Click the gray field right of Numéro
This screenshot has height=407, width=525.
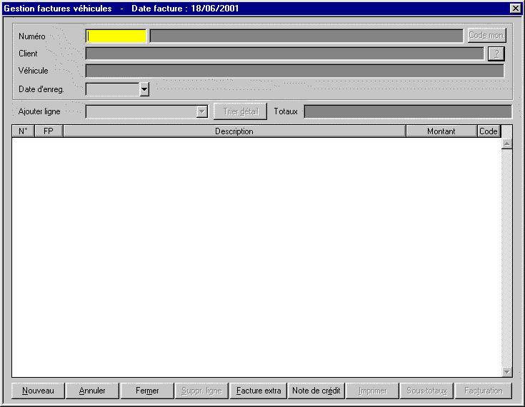306,36
